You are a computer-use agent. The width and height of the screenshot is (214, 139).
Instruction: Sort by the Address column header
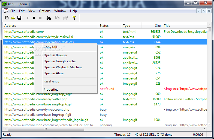(50, 26)
